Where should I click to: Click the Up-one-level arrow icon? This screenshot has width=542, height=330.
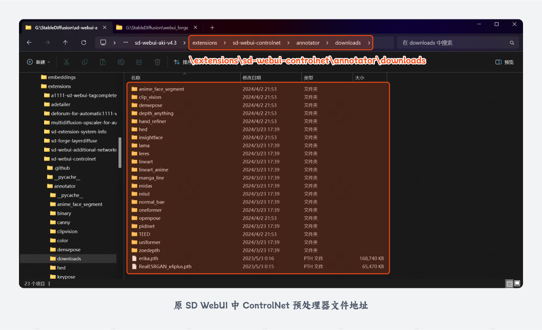pyautogui.click(x=65, y=42)
